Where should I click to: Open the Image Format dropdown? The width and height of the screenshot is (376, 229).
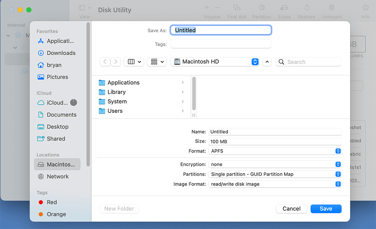tap(337, 184)
